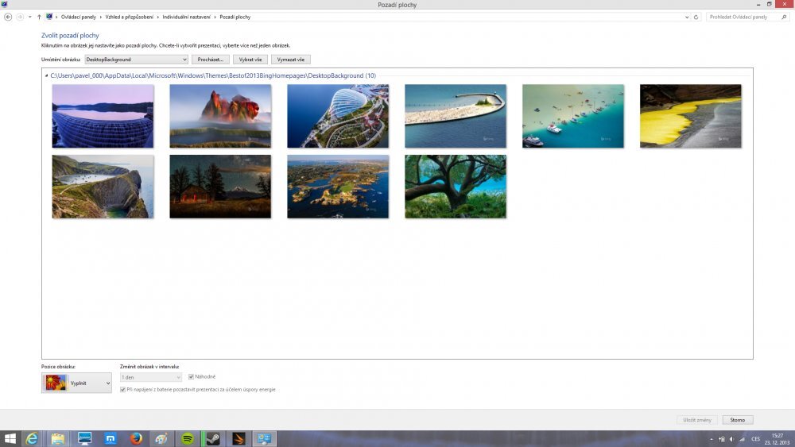
Task: Toggle the 'Náhodně' checkbox
Action: pyautogui.click(x=191, y=376)
